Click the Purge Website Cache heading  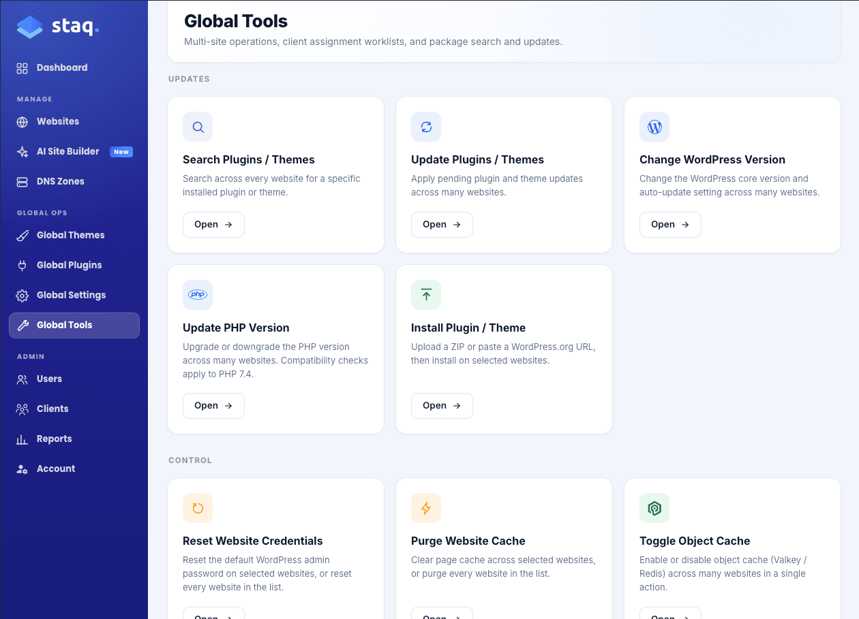tap(468, 541)
